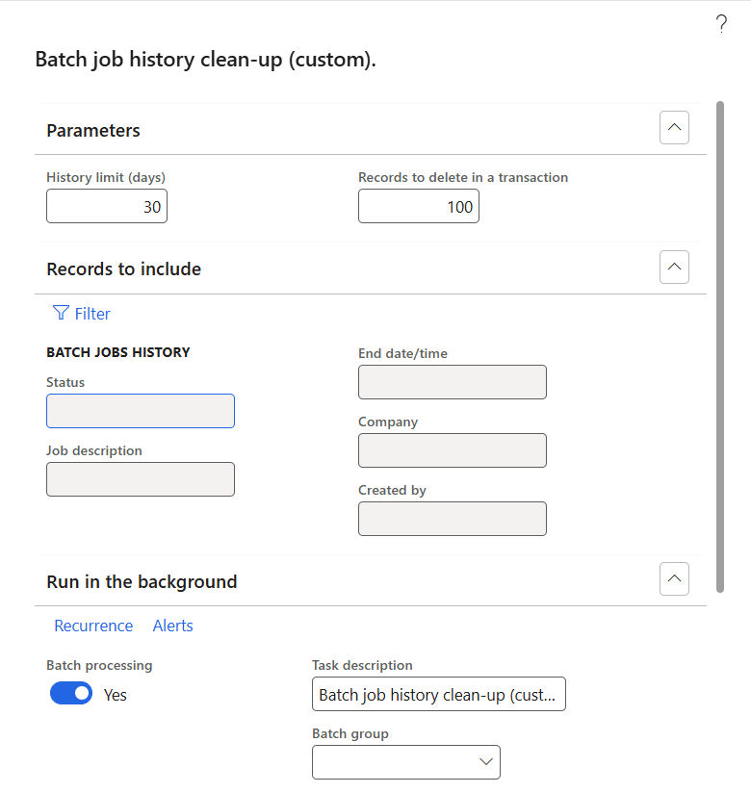Open the Alerts tab
The image size is (751, 793).
click(173, 626)
